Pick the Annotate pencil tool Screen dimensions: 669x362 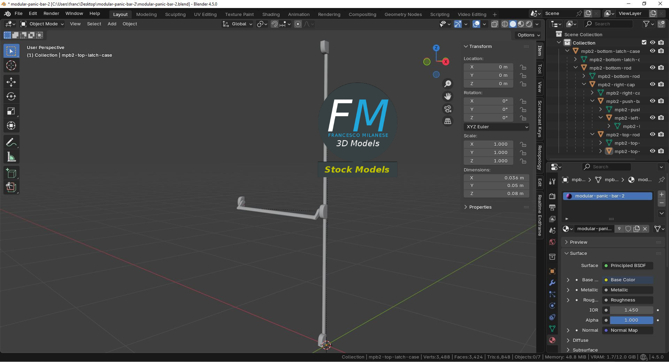(11, 143)
